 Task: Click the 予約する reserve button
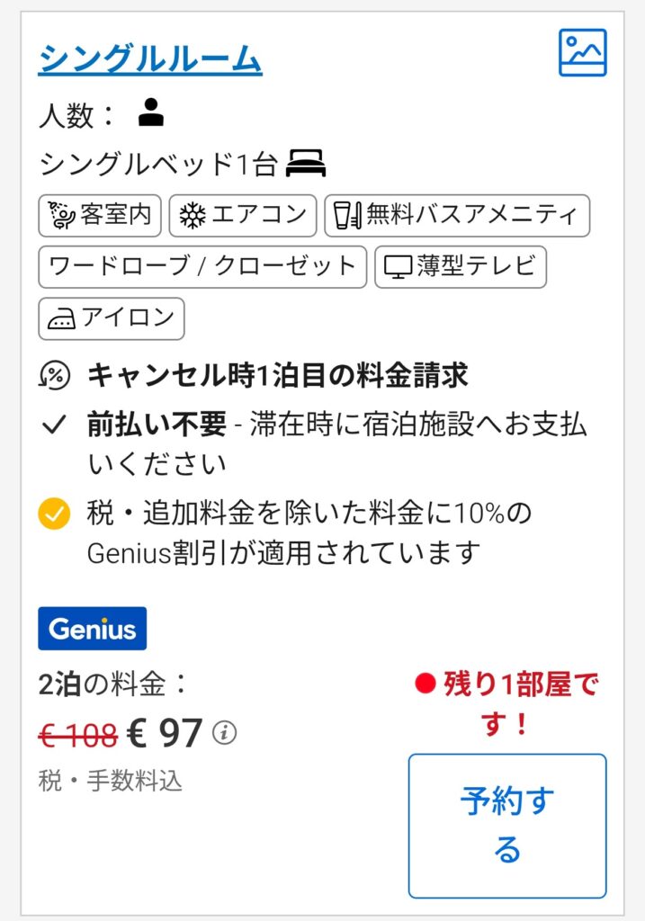[x=507, y=826]
